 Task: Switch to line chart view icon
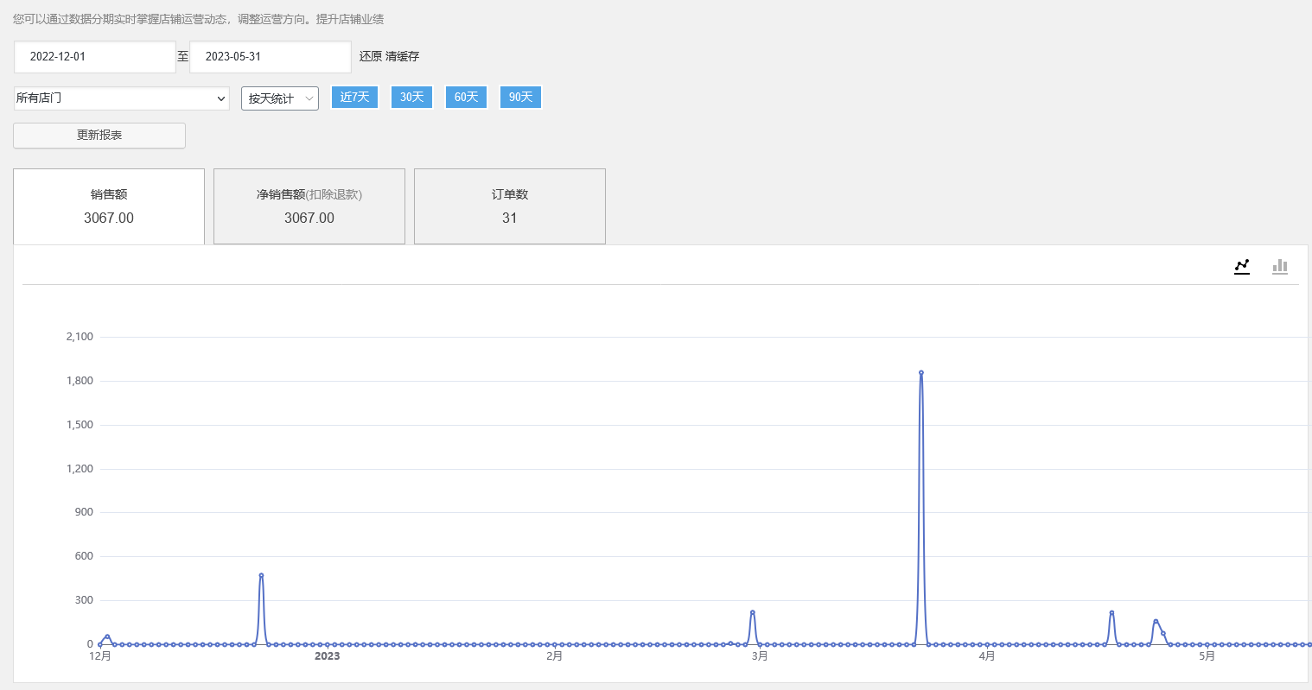pos(1242,266)
